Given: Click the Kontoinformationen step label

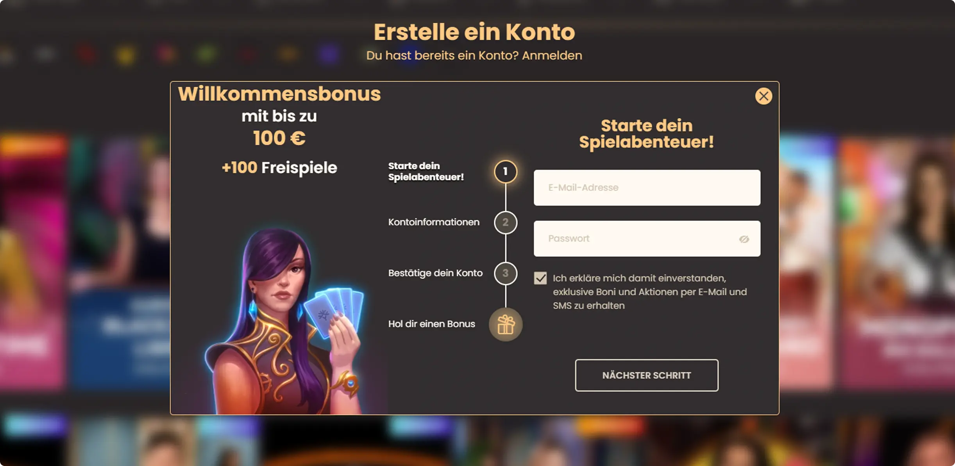Looking at the screenshot, I should (x=434, y=222).
